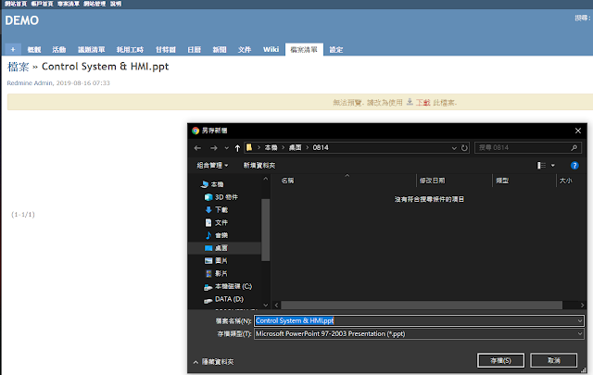Viewport: 593px width, 375px height.
Task: Click 存檔(S) save button
Action: click(x=500, y=360)
